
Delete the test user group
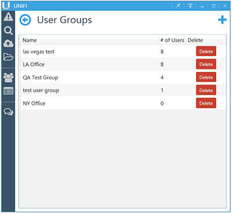point(206,90)
